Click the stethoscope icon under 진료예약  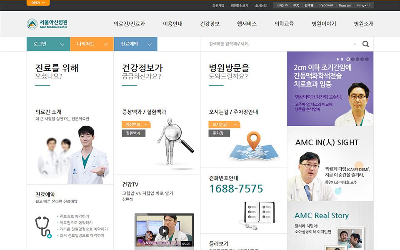tap(43, 227)
